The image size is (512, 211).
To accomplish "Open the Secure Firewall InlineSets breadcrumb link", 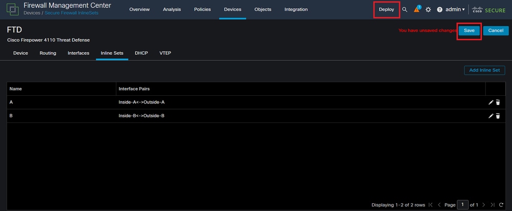I will tap(72, 13).
